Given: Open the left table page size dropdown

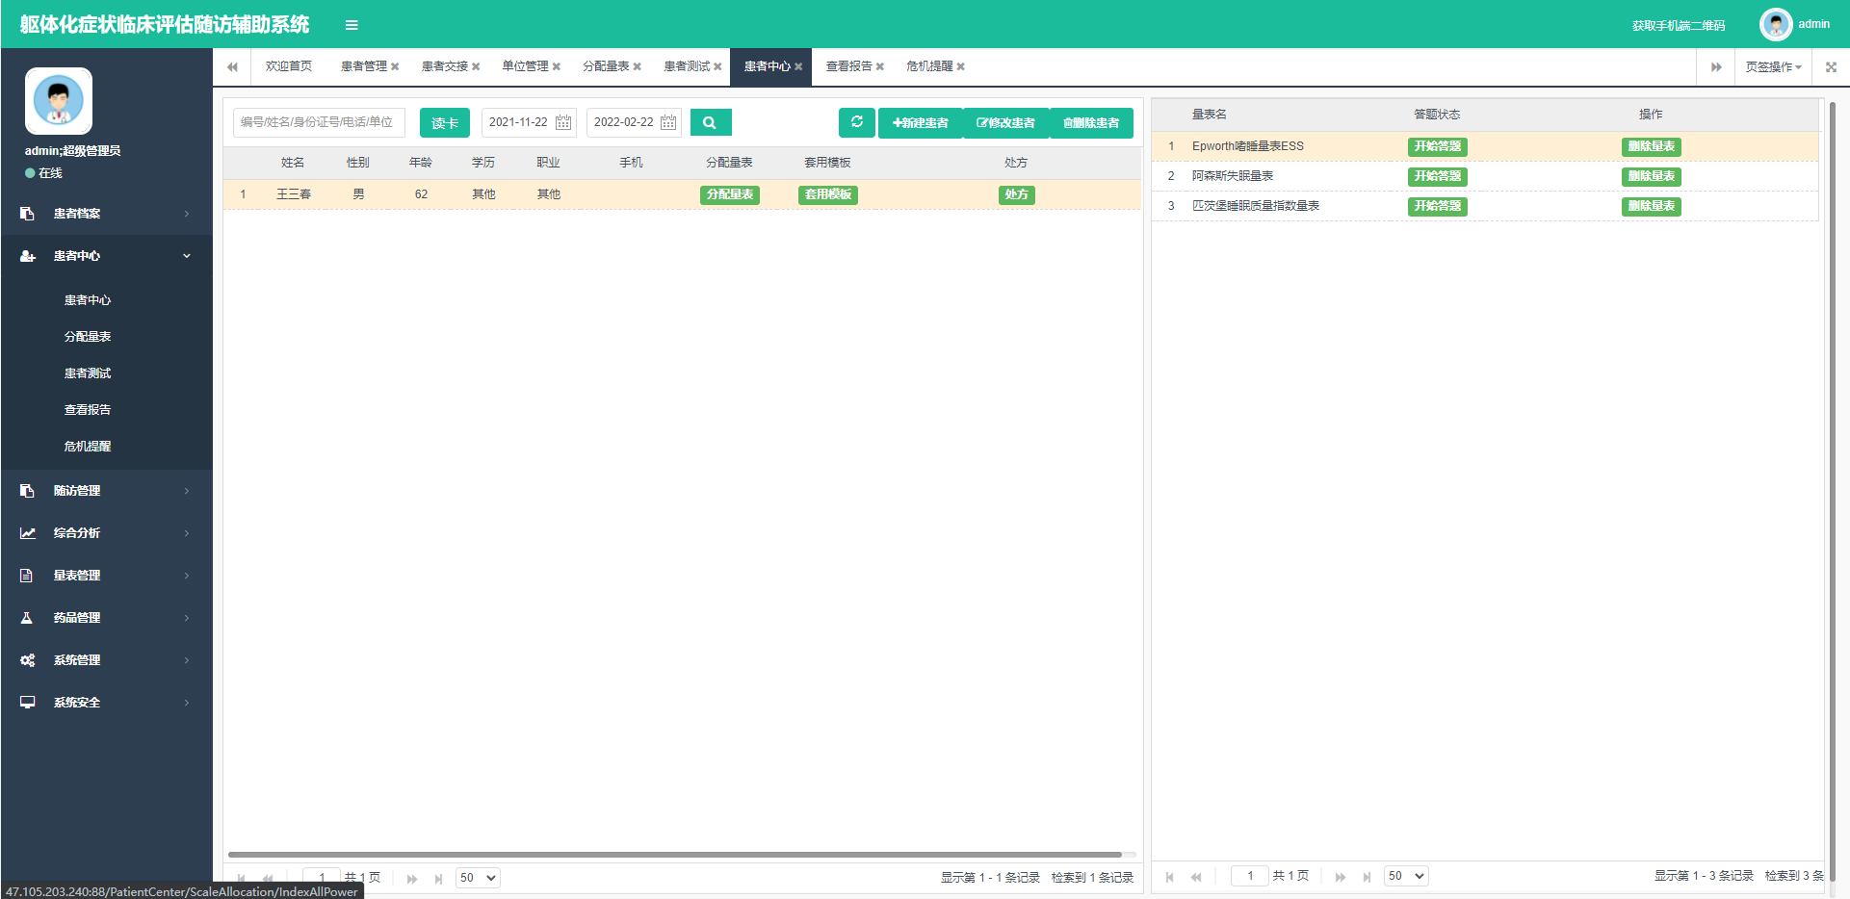Looking at the screenshot, I should pos(478,878).
